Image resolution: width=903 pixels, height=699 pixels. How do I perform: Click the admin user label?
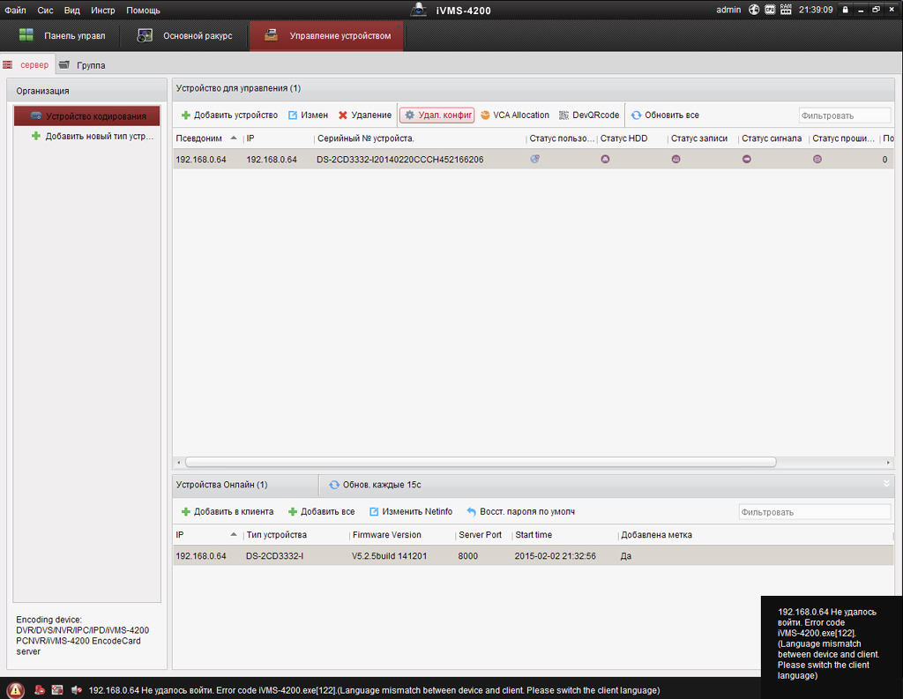(x=728, y=10)
